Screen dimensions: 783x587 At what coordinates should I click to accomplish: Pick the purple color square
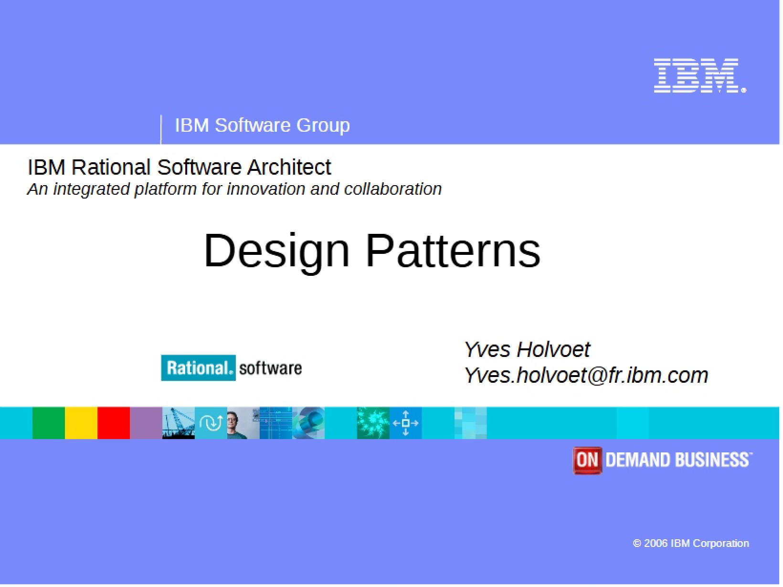[146, 423]
